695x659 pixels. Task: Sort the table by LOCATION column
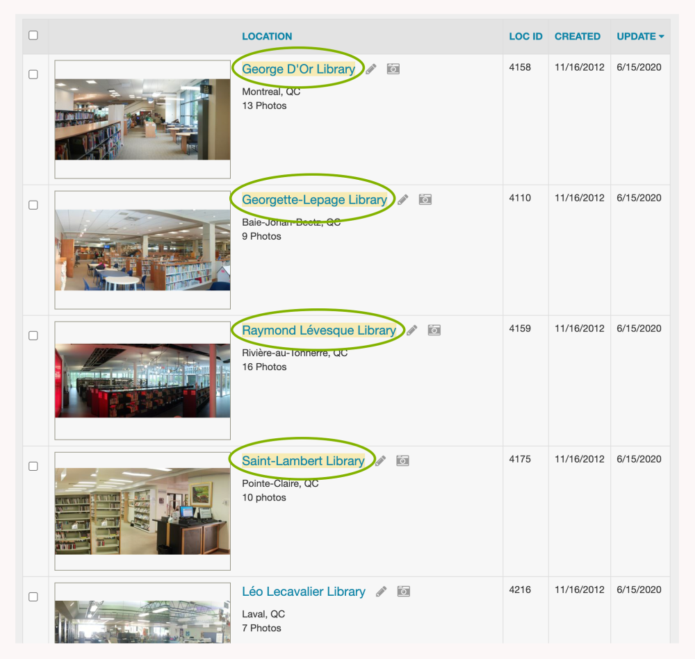267,36
